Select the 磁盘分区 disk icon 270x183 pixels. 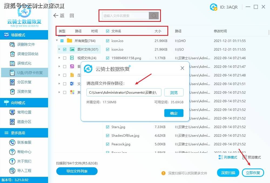pyautogui.click(x=12, y=122)
